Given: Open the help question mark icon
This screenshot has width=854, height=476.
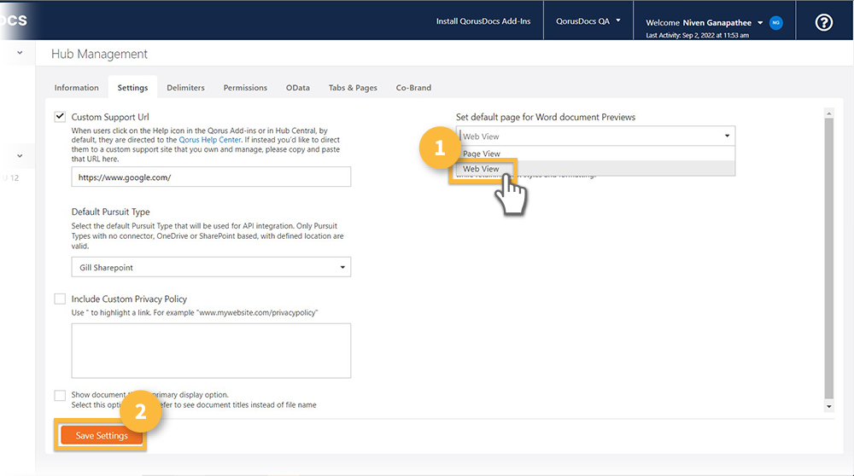Looking at the screenshot, I should point(823,22).
